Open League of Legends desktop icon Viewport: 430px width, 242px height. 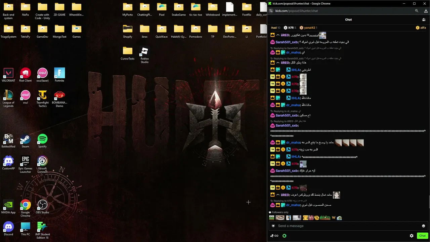8,99
